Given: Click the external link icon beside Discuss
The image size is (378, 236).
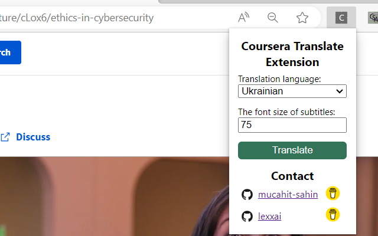Looking at the screenshot, I should (x=5, y=137).
